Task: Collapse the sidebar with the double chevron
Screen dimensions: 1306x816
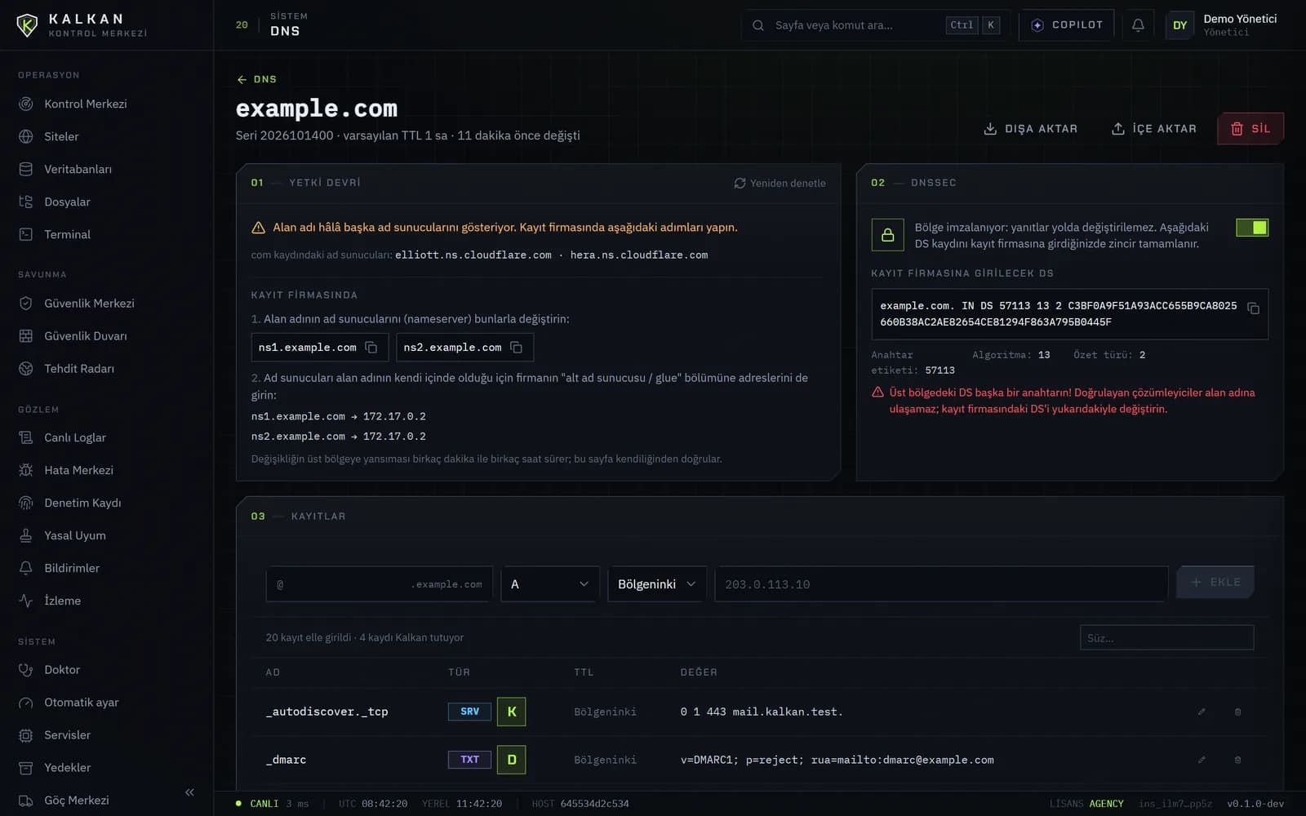Action: click(189, 792)
